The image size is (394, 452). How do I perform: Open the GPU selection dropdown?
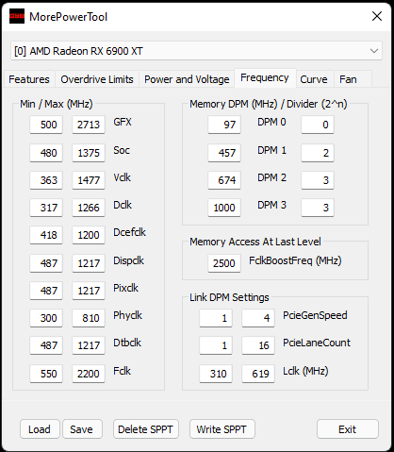pos(196,51)
